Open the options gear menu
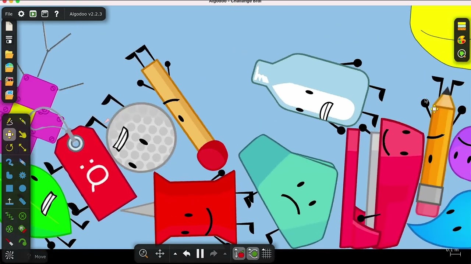471x264 pixels. (21, 14)
